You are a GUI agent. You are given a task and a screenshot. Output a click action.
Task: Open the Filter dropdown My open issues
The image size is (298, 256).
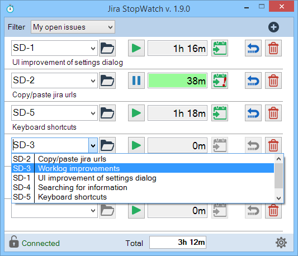(73, 27)
